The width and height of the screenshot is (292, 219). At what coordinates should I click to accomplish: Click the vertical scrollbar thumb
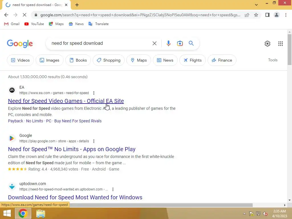[289, 49]
